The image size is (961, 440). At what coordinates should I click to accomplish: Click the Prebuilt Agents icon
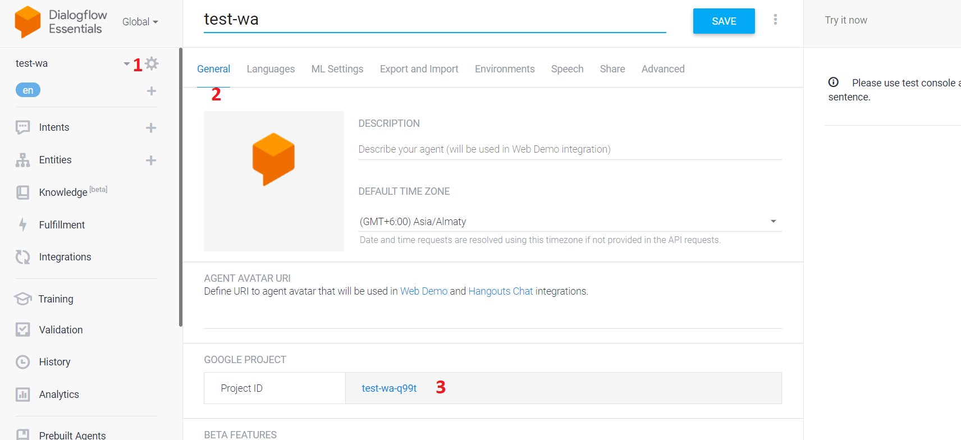(22, 434)
